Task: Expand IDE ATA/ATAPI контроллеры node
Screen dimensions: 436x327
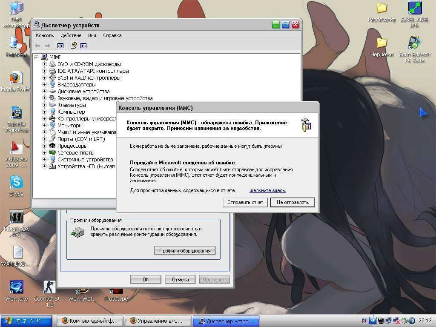Action: [44, 71]
